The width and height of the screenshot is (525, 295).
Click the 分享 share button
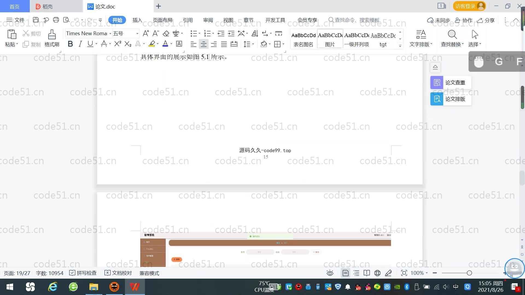486,20
